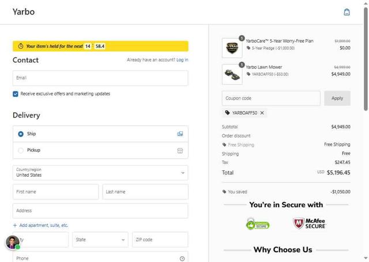369x262 pixels.
Task: Open the YarboCare plan product thumbnail
Action: coord(232,48)
